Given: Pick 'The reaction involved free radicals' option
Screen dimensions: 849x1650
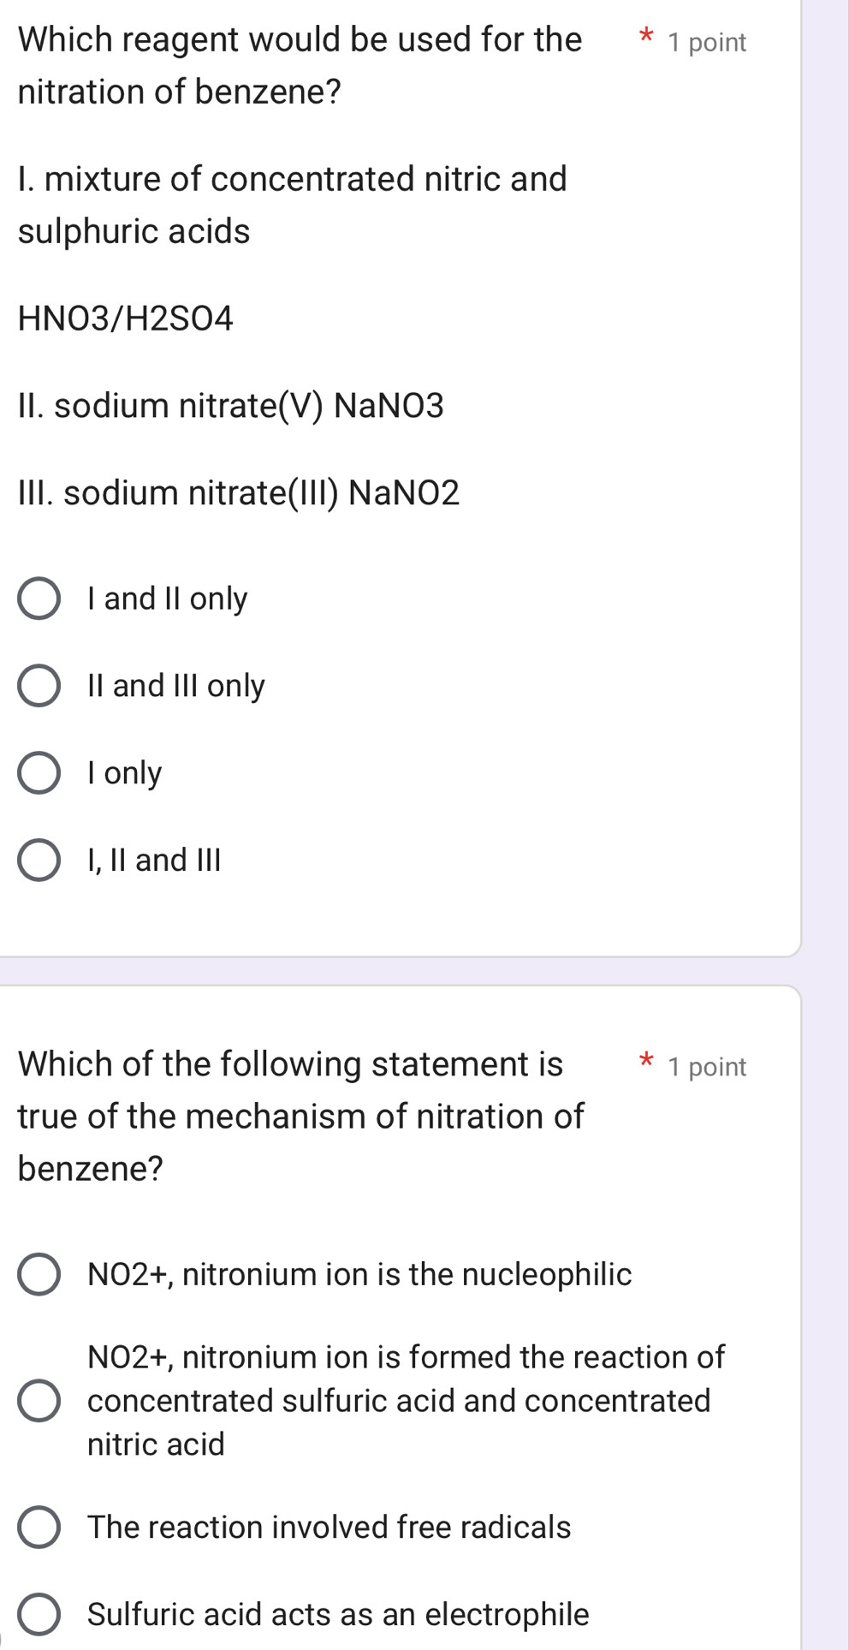Looking at the screenshot, I should click(x=39, y=1528).
